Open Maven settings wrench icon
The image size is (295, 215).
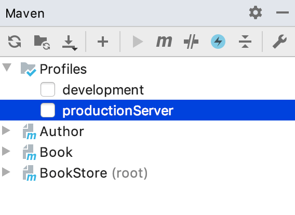pyautogui.click(x=279, y=42)
